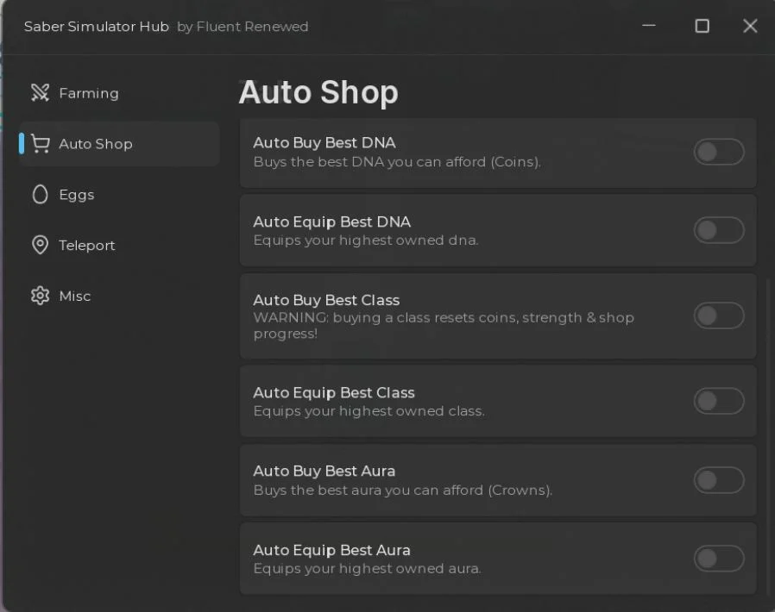Click the egg icon in sidebar
This screenshot has height=612, width=775.
coord(40,195)
